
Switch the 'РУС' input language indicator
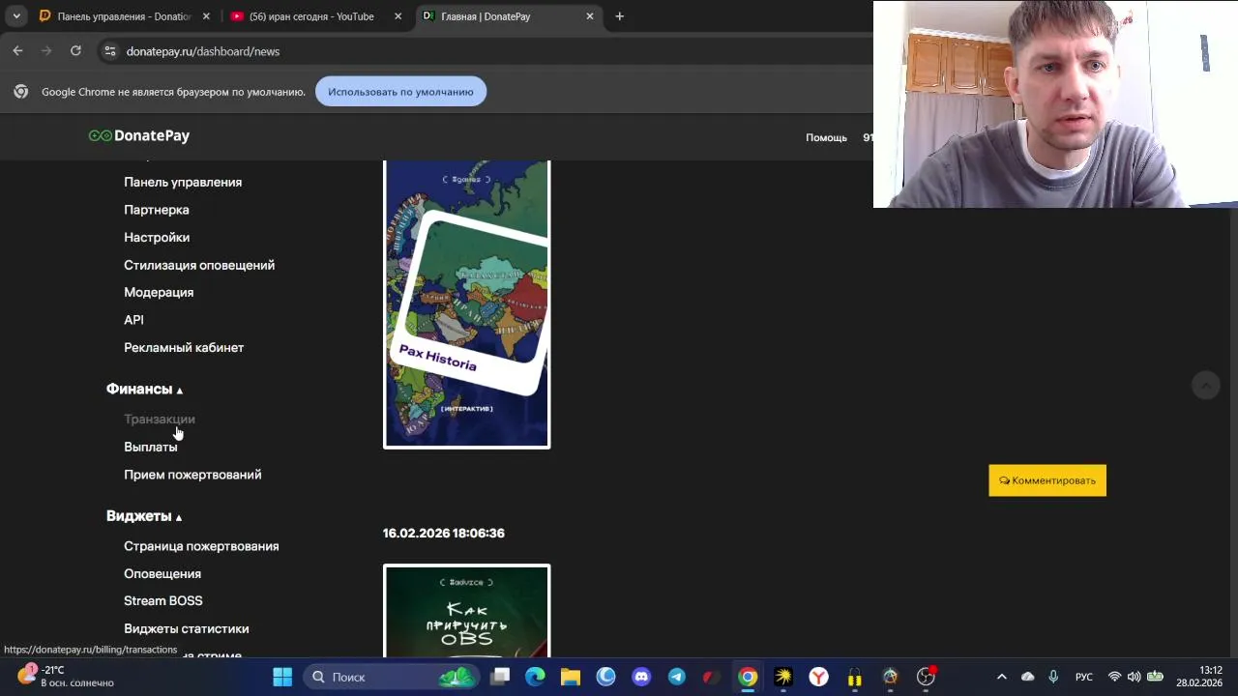(x=1084, y=677)
